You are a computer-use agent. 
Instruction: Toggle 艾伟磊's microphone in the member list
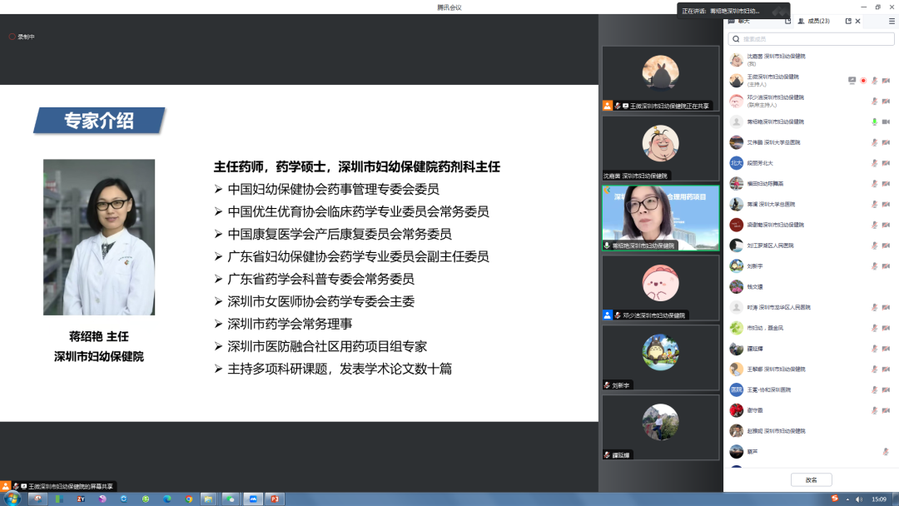click(x=873, y=141)
